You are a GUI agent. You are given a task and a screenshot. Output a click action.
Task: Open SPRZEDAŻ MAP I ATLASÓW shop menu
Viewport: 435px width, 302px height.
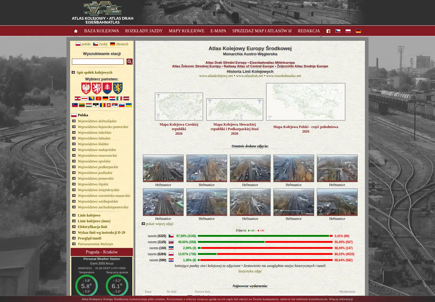pyautogui.click(x=262, y=31)
